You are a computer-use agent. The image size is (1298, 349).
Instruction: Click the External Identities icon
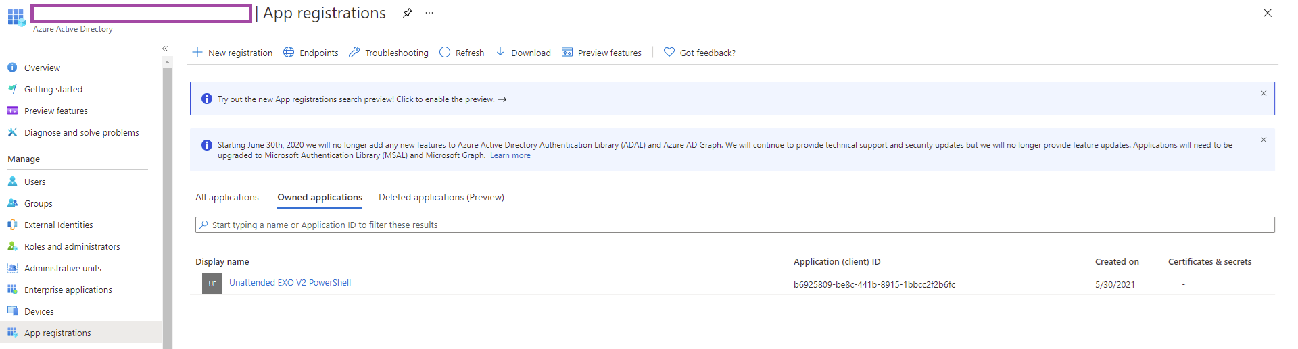pyautogui.click(x=12, y=225)
